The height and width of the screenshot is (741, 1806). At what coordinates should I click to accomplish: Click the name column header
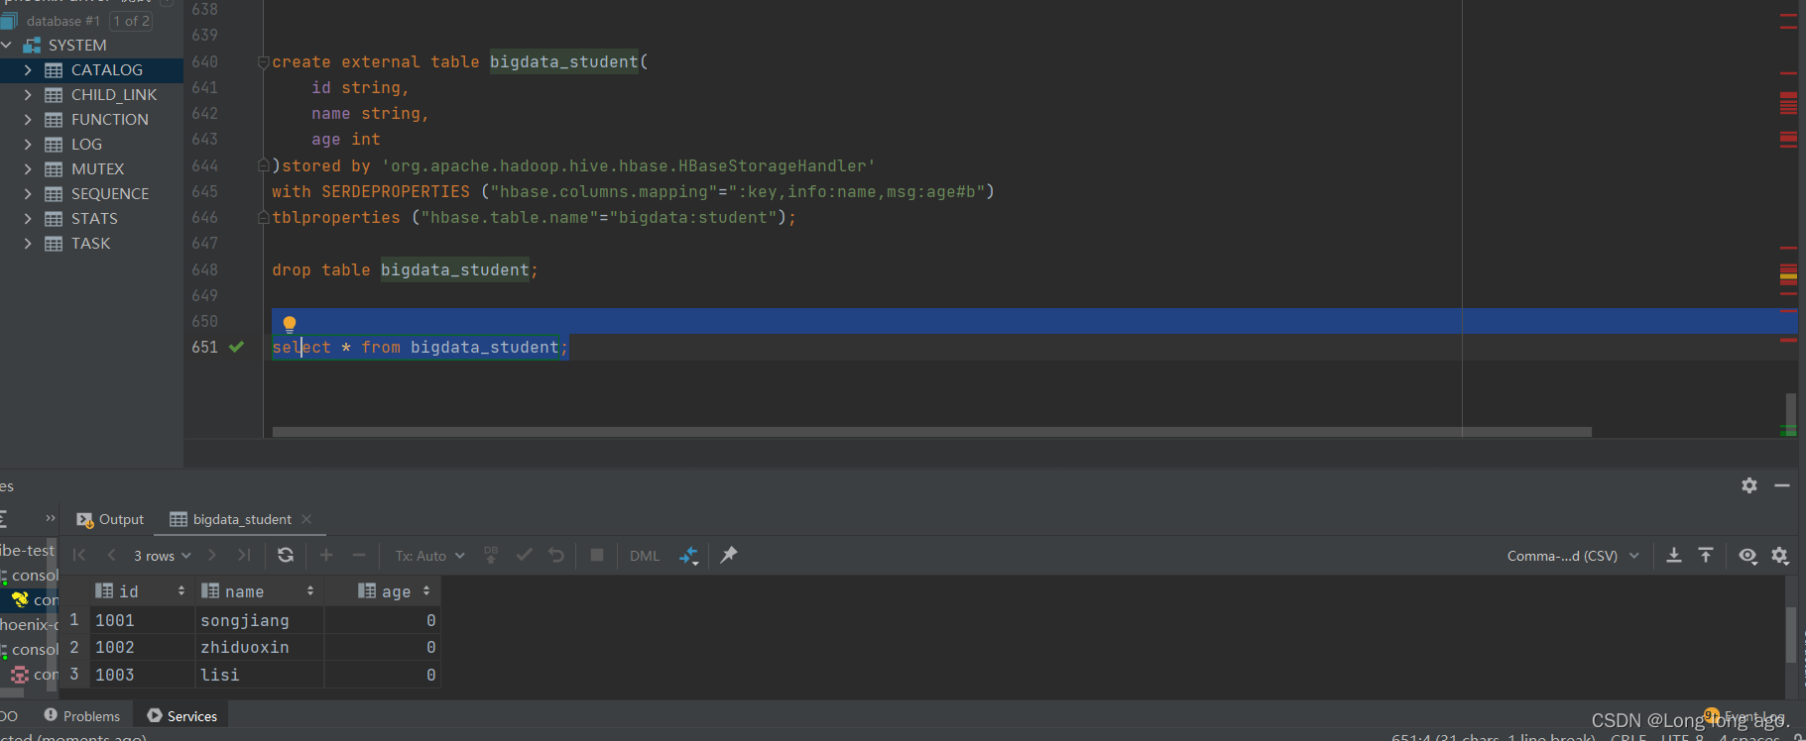coord(259,591)
